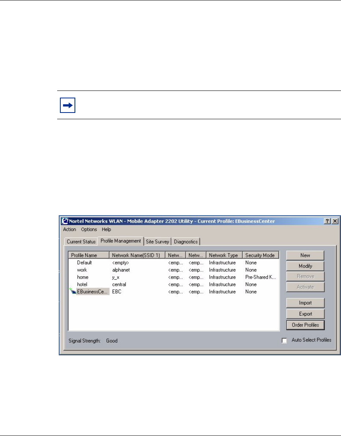Select the work profile row

173,270
